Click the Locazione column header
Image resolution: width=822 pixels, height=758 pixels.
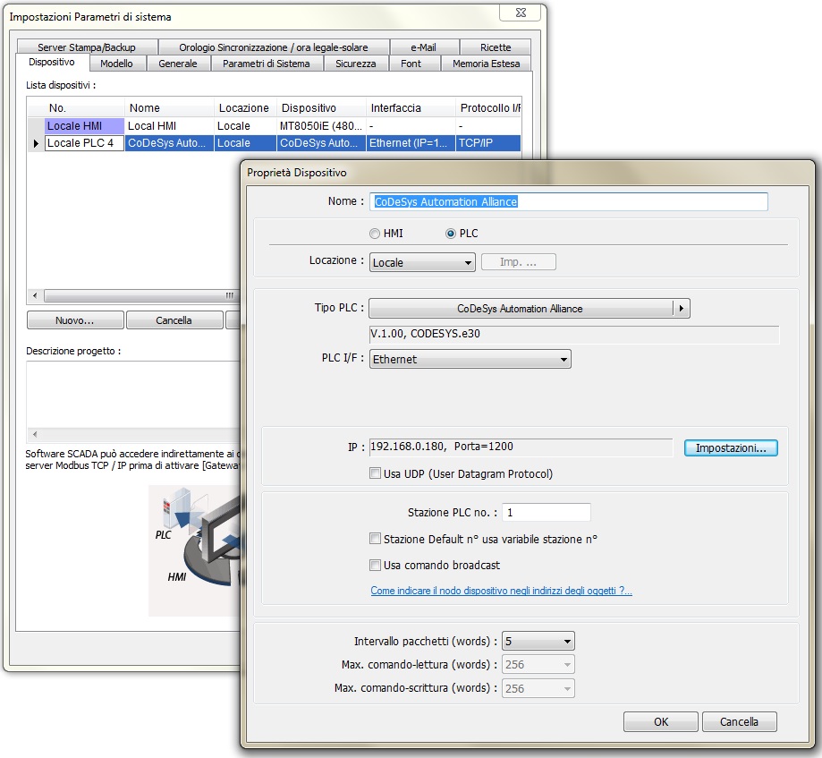tap(245, 108)
